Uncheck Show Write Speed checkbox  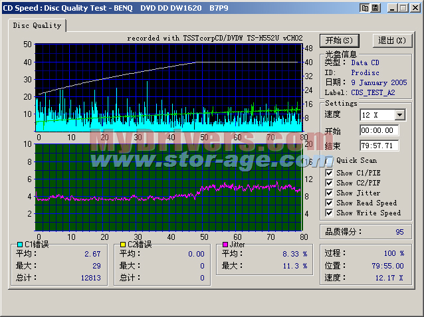(x=329, y=213)
